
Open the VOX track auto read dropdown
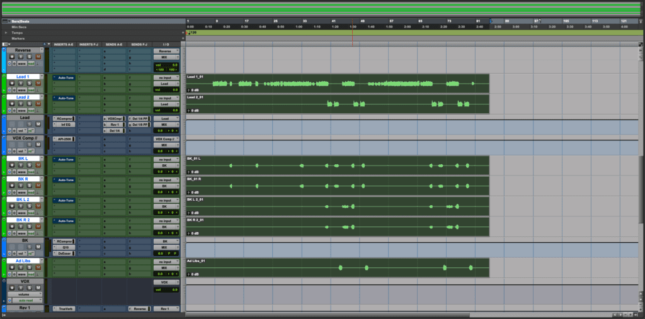pyautogui.click(x=27, y=301)
